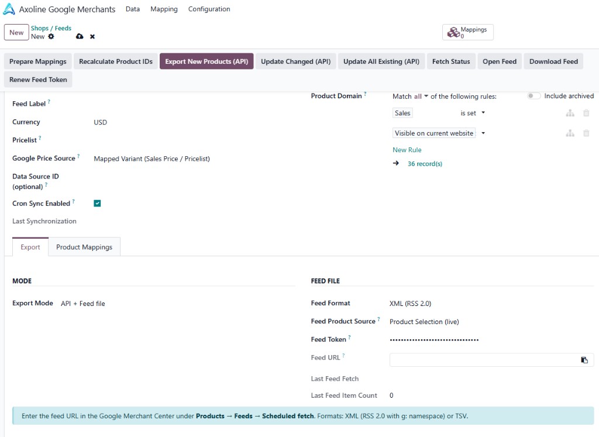Screen dimensions: 599x437
Task: Show help tooltip for Product Domain
Action: pos(365,94)
